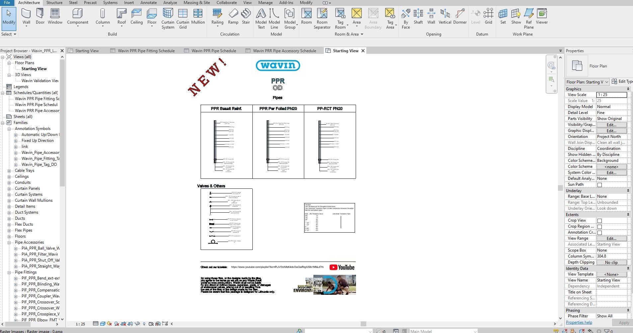Select the Railing tool

(x=217, y=17)
